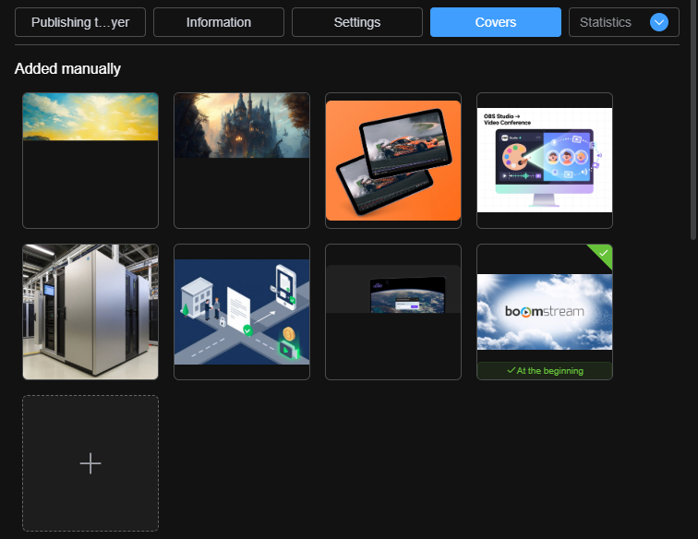This screenshot has height=539, width=698.
Task: Select the Covers tab
Action: click(x=496, y=22)
